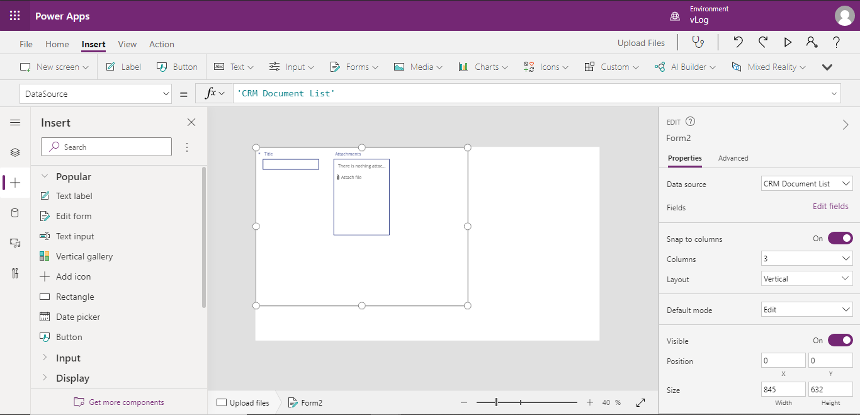The height and width of the screenshot is (415, 860).
Task: Switch to the View tab
Action: pos(127,44)
